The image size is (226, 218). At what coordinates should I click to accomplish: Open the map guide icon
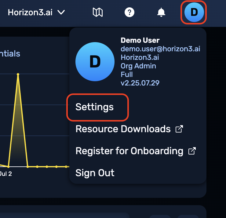tap(98, 12)
